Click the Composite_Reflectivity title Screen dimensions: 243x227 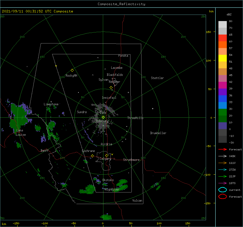(122, 4)
